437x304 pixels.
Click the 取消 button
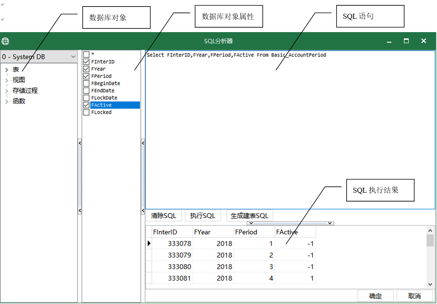414,296
